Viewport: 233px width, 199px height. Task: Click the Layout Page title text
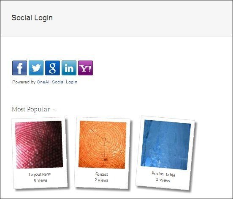pos(40,174)
